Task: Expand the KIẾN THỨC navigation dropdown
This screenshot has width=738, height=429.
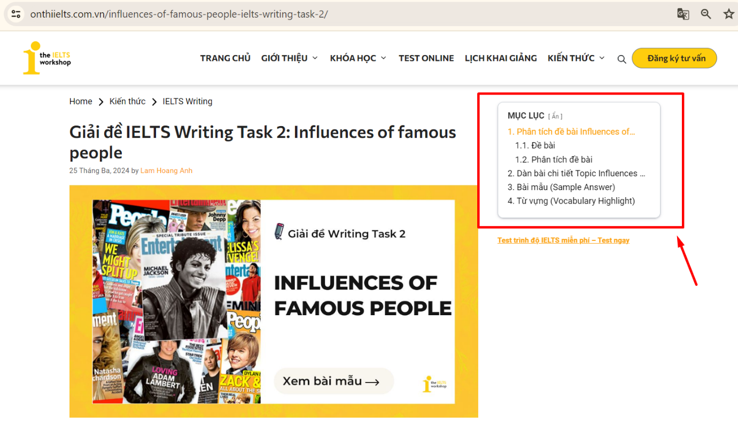Action: point(572,58)
